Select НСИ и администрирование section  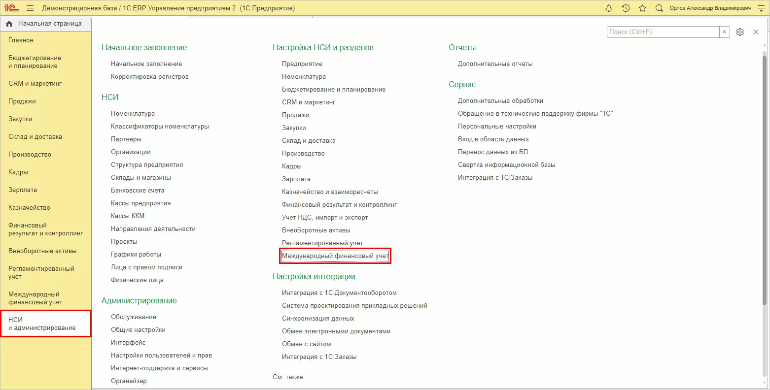(x=45, y=324)
